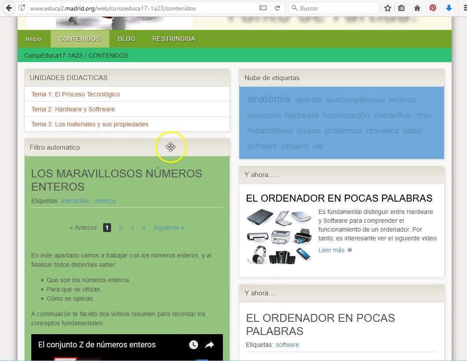This screenshot has height=361, width=467.
Task: Open the Inicio menu item
Action: pos(33,39)
